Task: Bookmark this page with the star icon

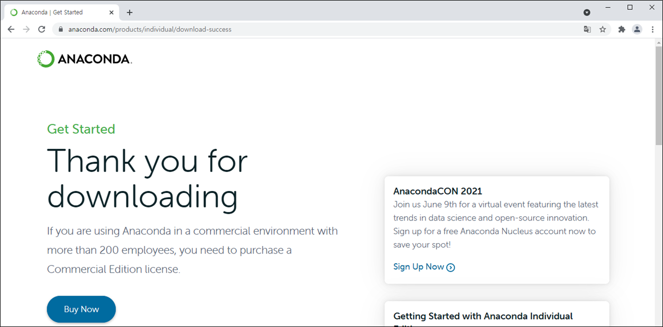Action: (602, 29)
